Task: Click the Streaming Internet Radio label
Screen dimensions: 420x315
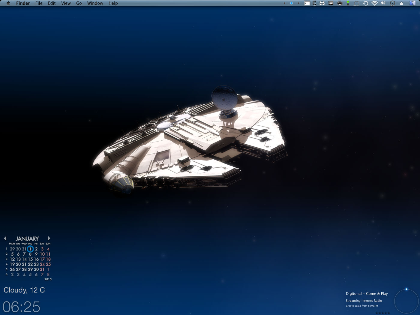Action: click(364, 301)
